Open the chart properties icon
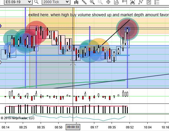Screen dimensions: 169x131 click(149, 2)
